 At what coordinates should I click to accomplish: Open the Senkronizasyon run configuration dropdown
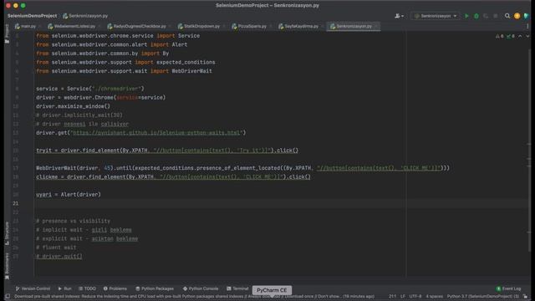[435, 16]
